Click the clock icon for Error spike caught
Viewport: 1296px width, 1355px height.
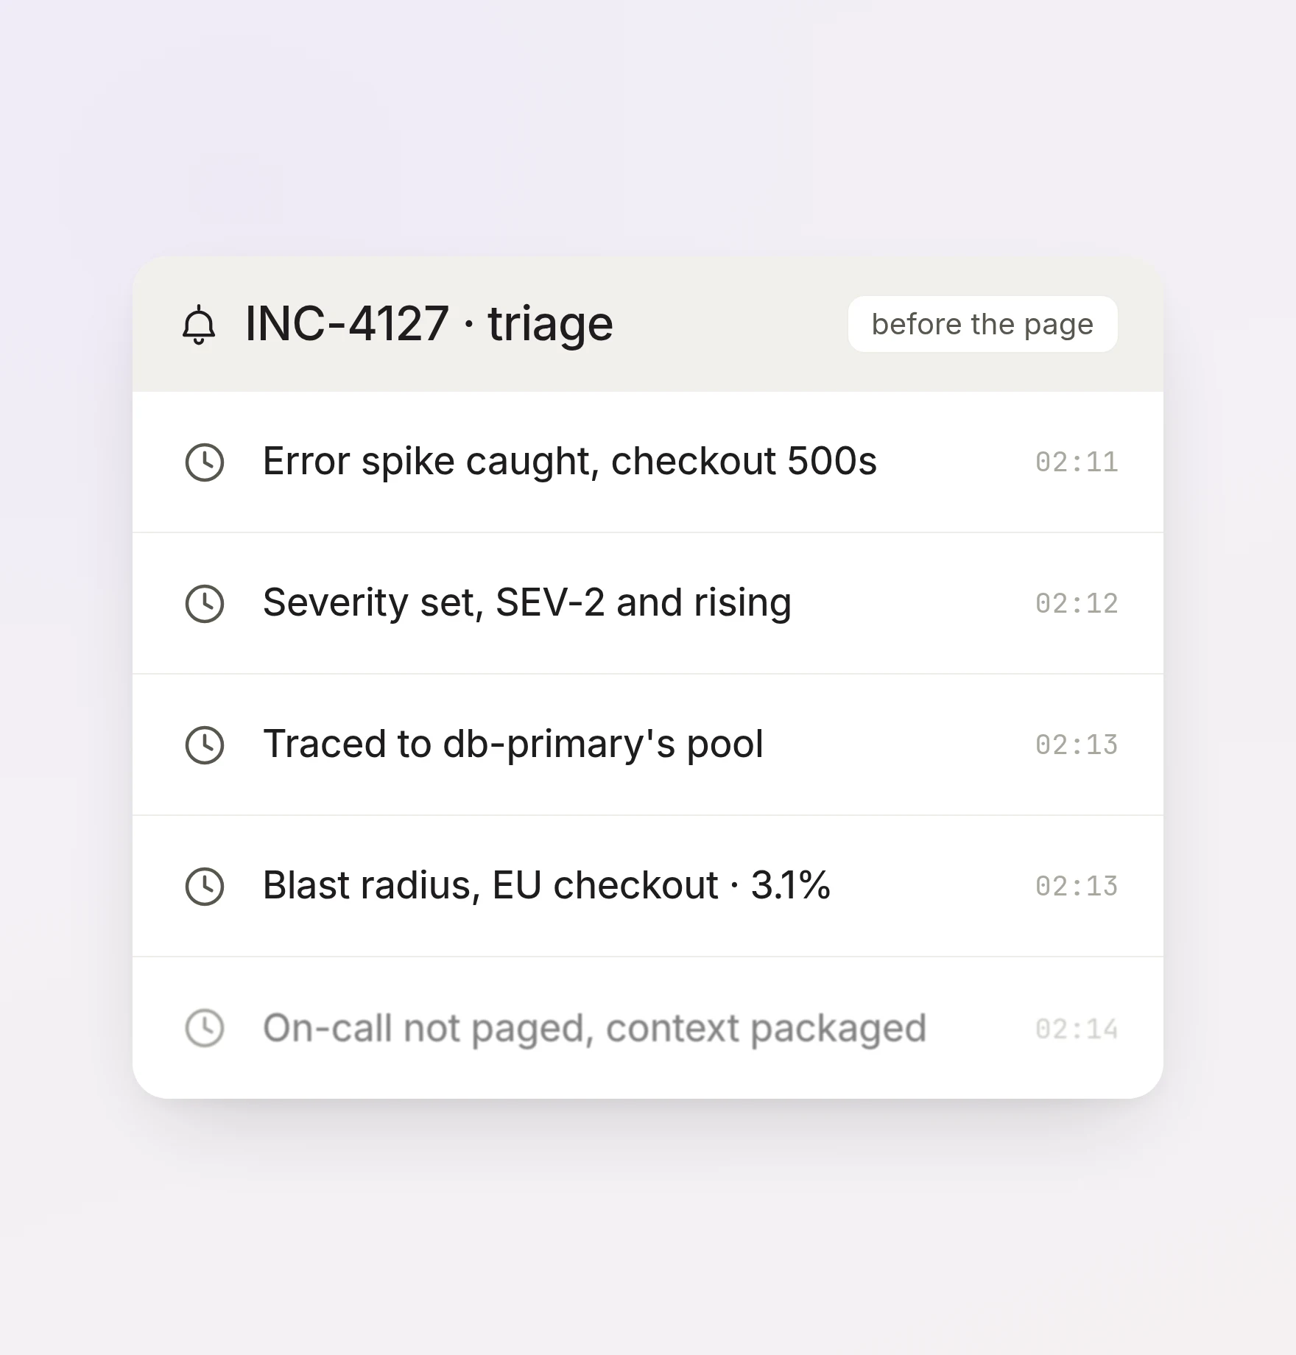204,462
